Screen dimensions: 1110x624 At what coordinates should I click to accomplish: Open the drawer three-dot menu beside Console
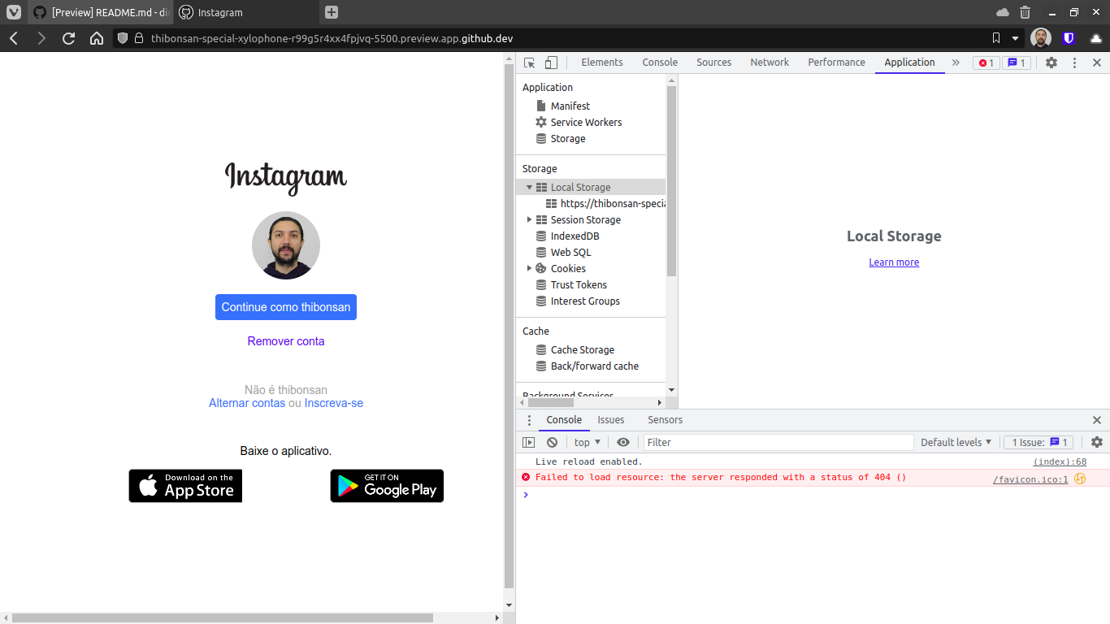click(x=529, y=420)
